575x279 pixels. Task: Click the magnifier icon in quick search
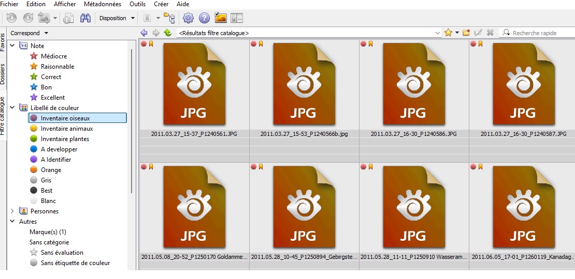[x=507, y=33]
